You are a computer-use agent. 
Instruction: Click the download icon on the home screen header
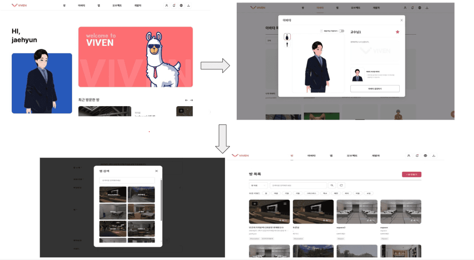tap(188, 5)
